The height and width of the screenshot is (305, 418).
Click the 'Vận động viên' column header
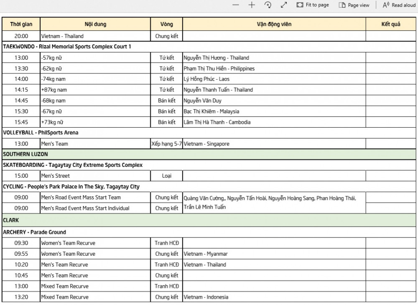[274, 24]
